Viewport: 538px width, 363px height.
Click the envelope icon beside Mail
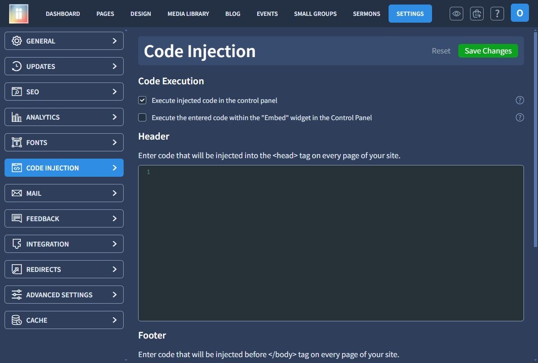point(16,194)
